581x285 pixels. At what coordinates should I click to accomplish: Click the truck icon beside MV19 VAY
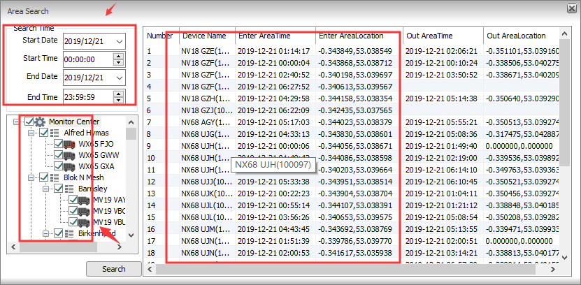pyautogui.click(x=84, y=200)
